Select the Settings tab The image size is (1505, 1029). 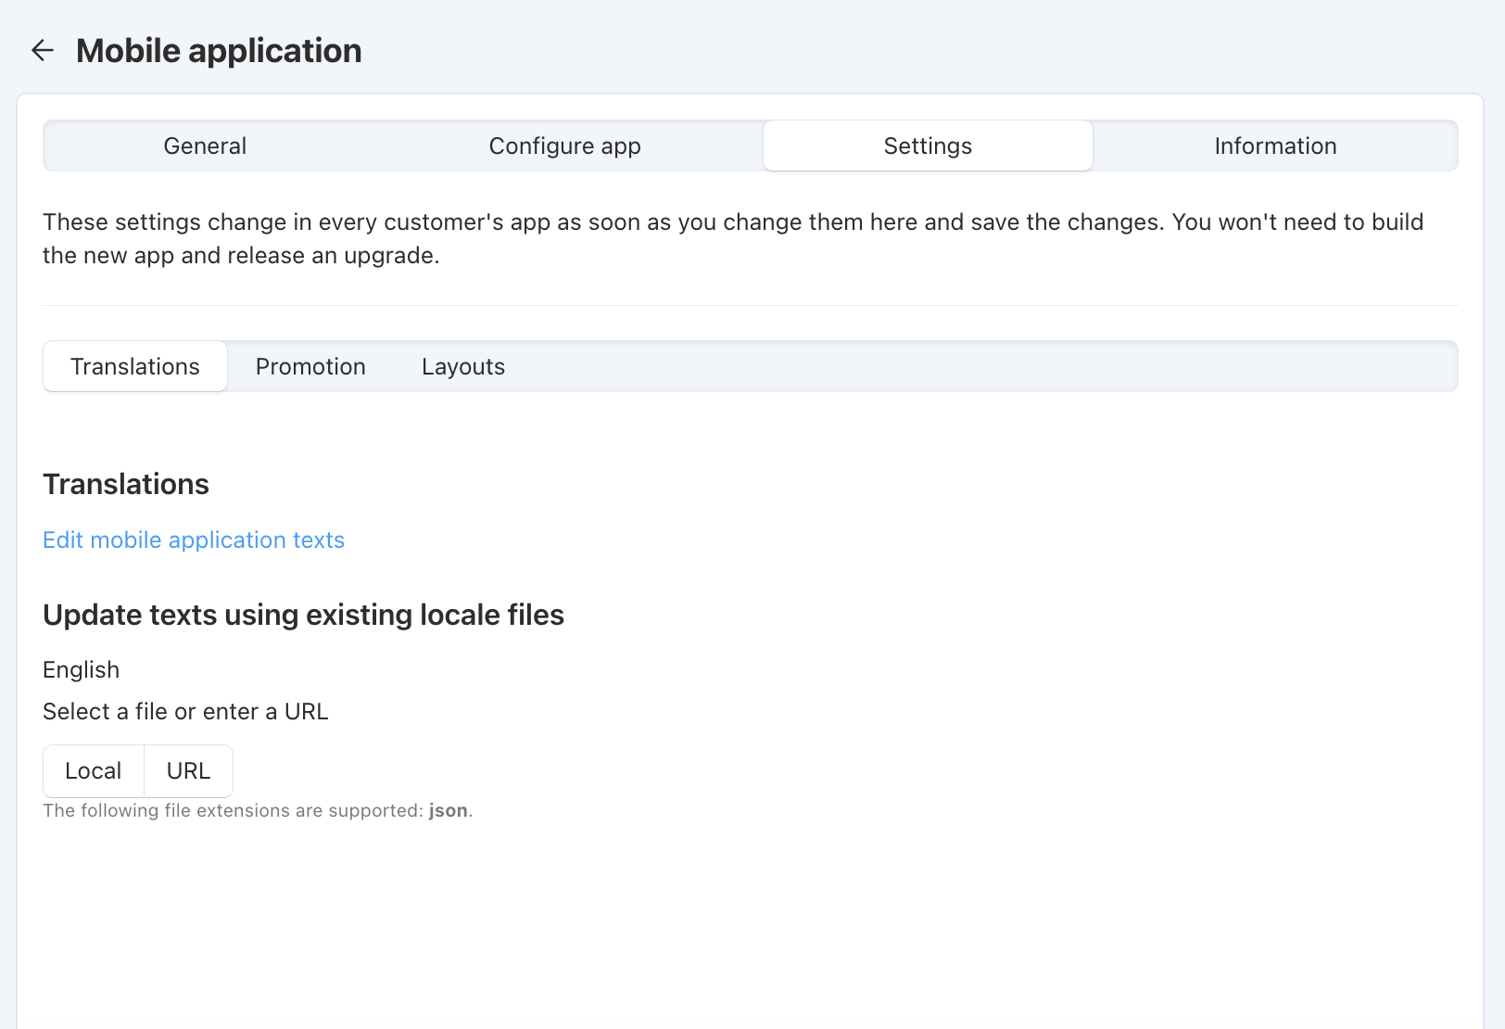click(928, 146)
